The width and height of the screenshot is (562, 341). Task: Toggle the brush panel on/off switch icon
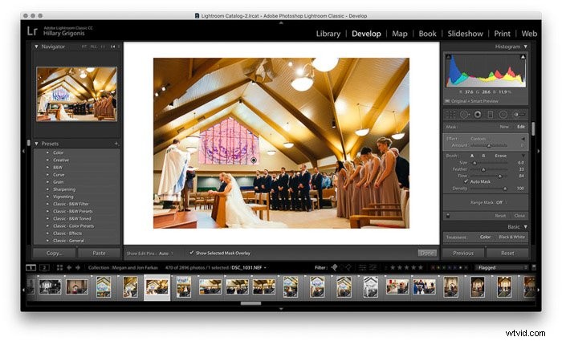pos(448,216)
